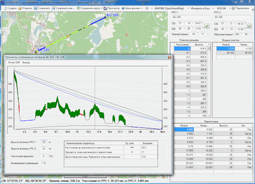The image size is (255, 184).
Task: Select relief height cell 322.6
Action: pos(199,86)
